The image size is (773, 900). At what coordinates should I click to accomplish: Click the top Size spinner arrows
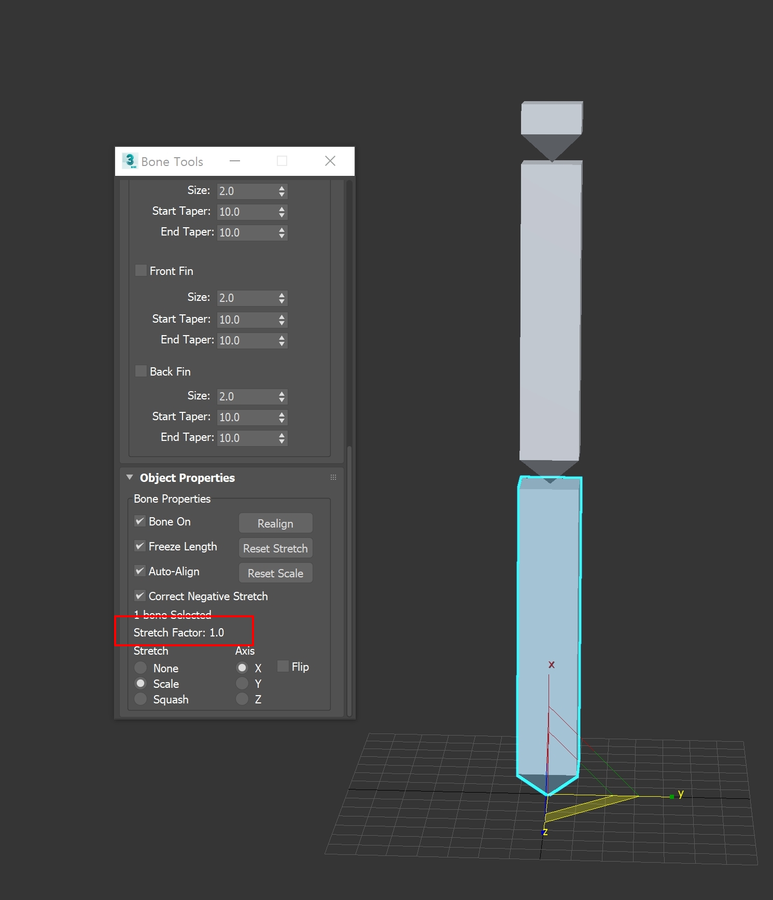(x=282, y=191)
